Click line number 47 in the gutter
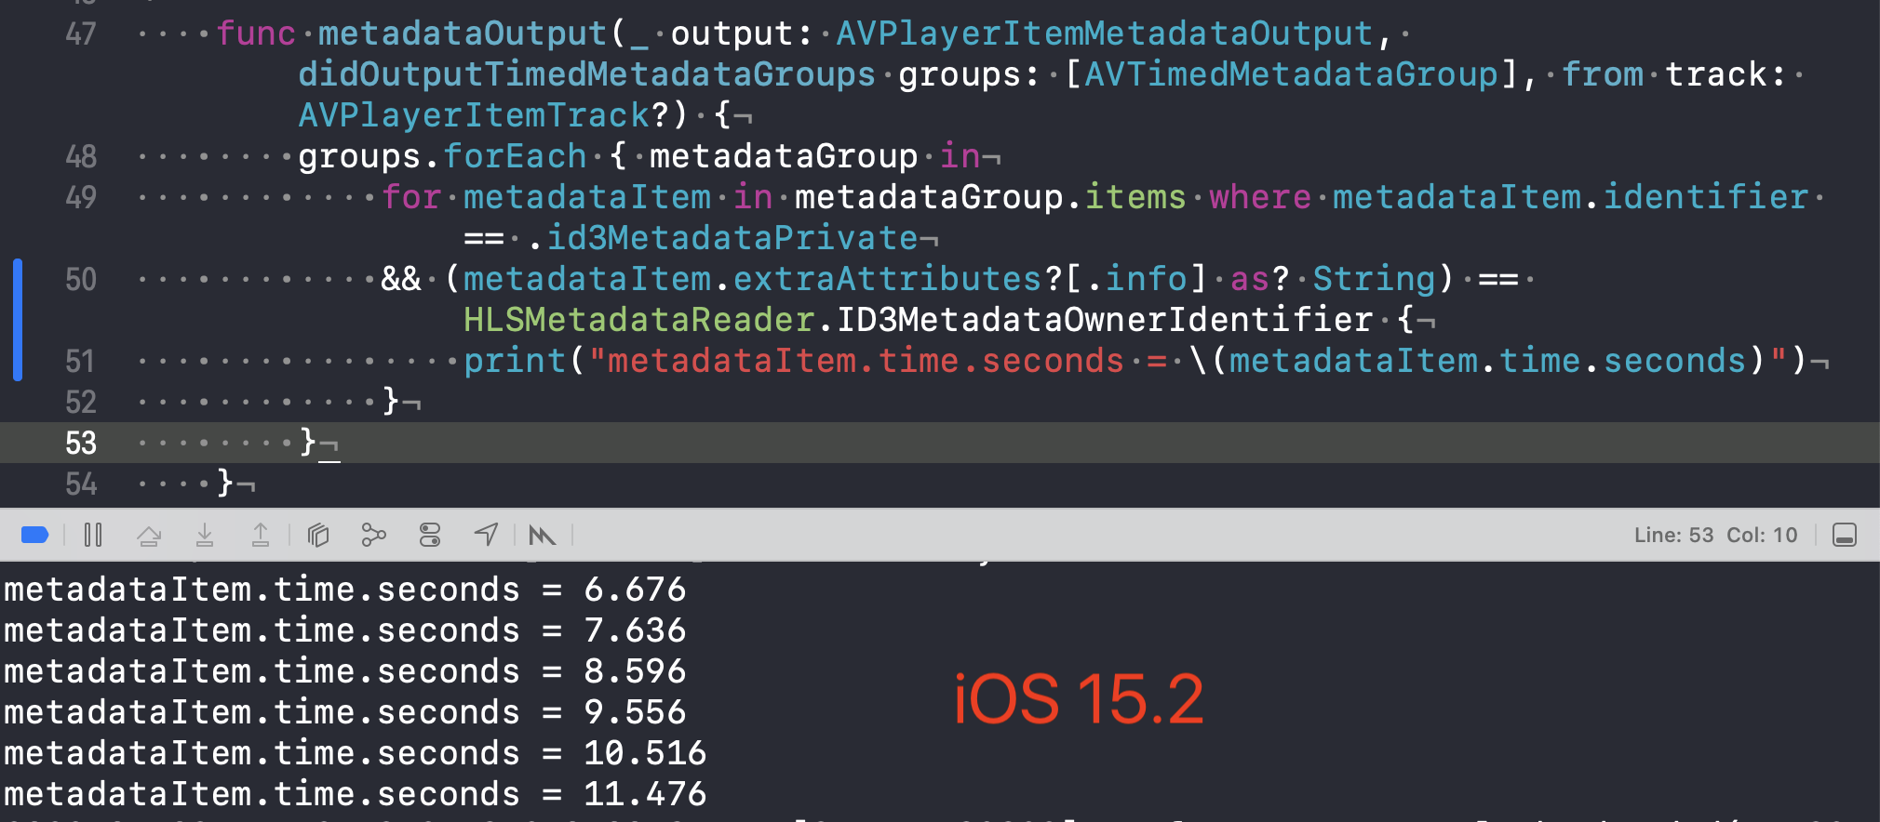The height and width of the screenshot is (822, 1880). click(81, 33)
